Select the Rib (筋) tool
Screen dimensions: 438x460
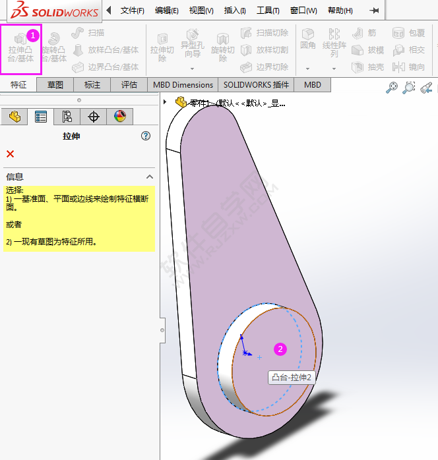coord(364,33)
